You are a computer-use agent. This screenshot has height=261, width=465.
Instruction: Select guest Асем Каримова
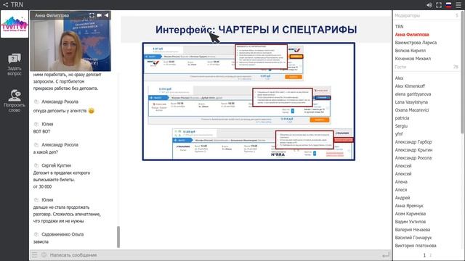pos(411,214)
